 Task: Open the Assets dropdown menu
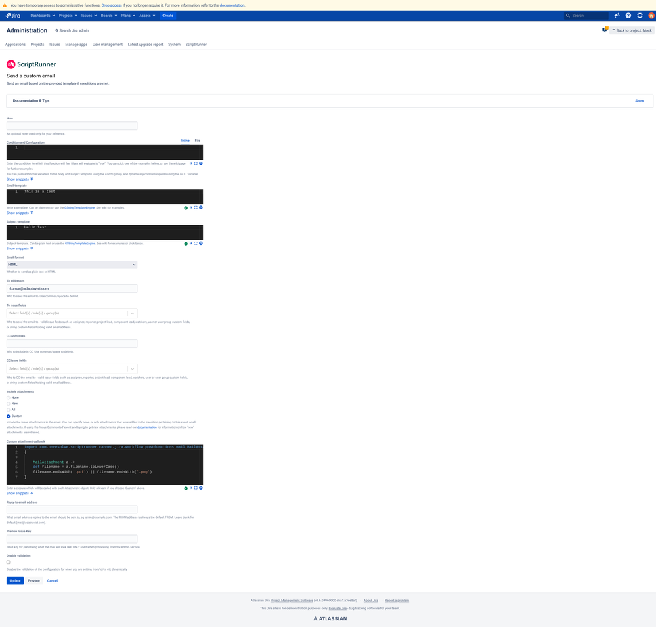point(147,16)
